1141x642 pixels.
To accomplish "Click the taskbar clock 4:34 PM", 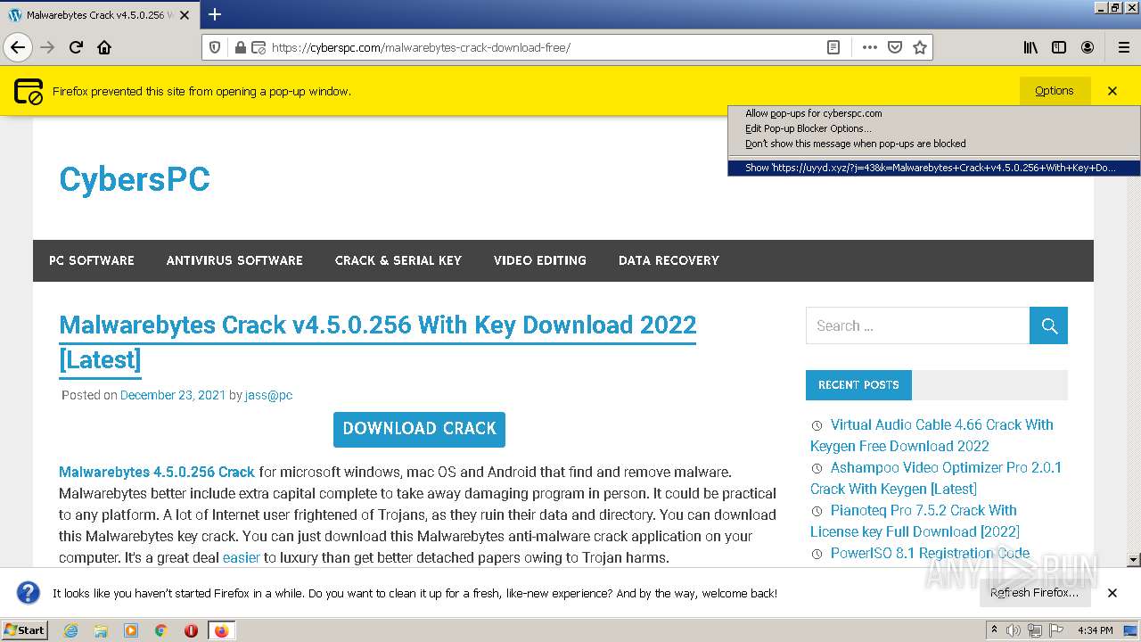I will point(1096,630).
